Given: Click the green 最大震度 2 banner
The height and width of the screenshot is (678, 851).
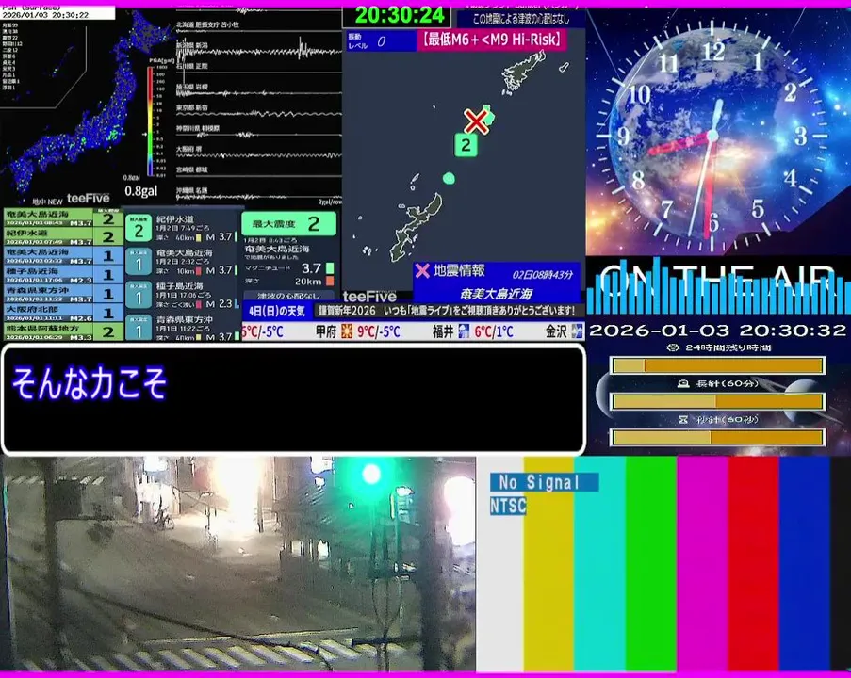Looking at the screenshot, I should point(288,223).
